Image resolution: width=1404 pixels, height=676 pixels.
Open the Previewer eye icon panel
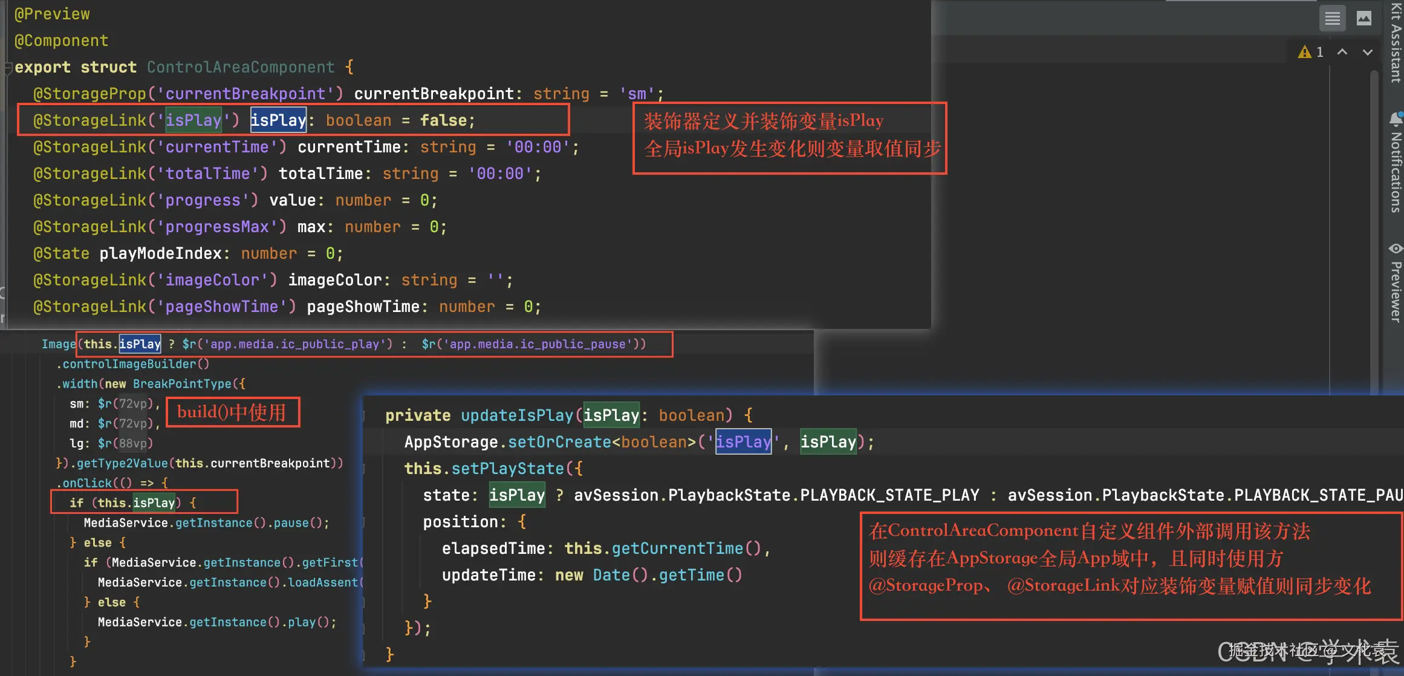click(x=1396, y=249)
